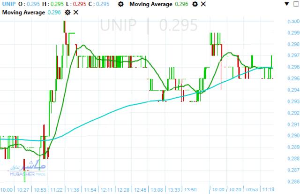Click 11:22 time axis label
Image resolution: width=300 pixels, height=194 pixels.
56,190
